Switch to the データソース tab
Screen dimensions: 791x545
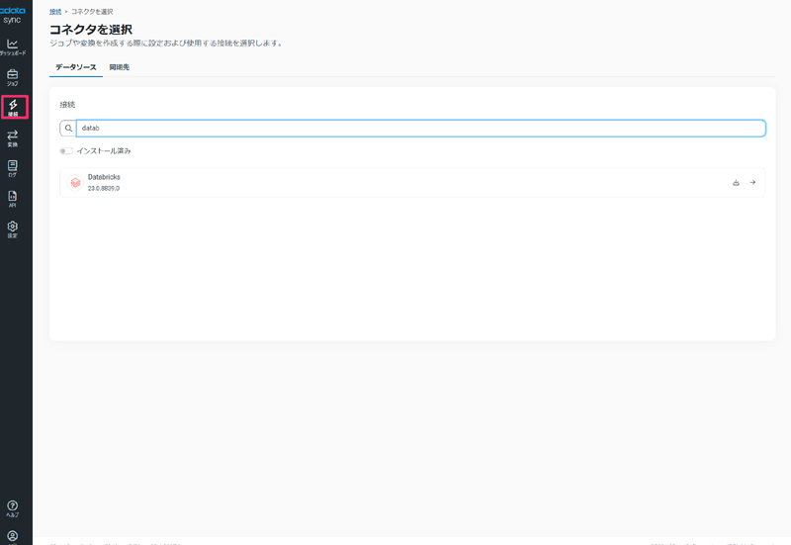click(76, 67)
